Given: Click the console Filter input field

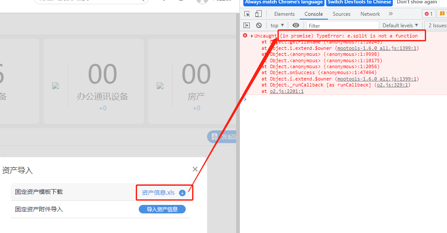Looking at the screenshot, I should coord(342,26).
